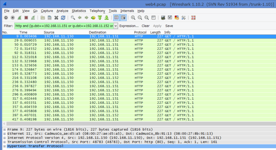
Task: Zoom out the packet text
Action: (x=140, y=18)
